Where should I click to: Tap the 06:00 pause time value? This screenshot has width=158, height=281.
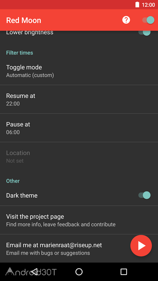click(13, 132)
